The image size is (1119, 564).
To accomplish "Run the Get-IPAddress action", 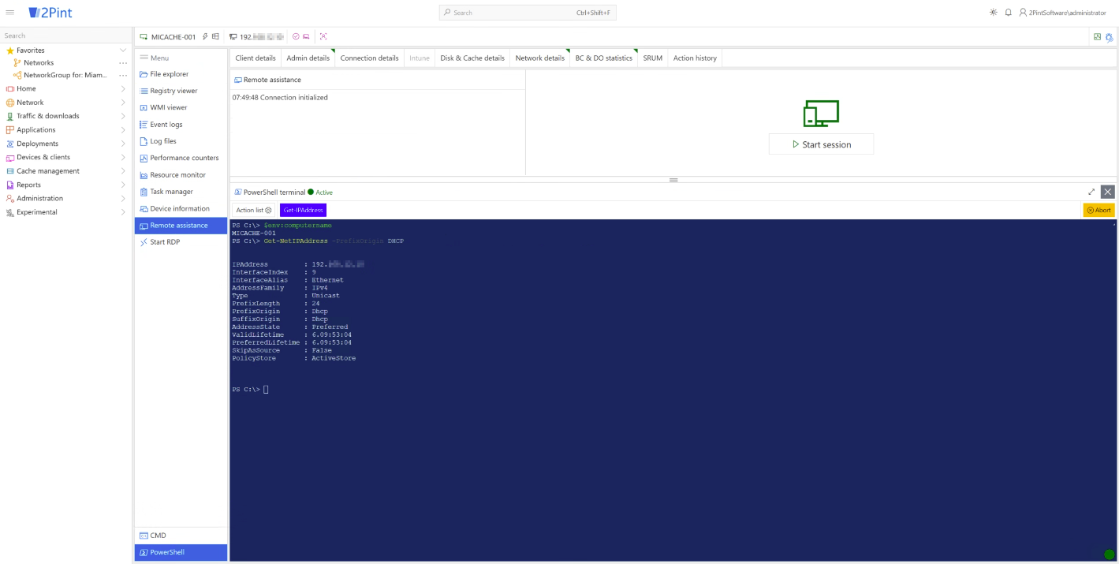I will point(303,210).
